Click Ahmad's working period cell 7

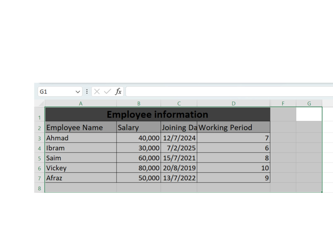tap(234, 138)
